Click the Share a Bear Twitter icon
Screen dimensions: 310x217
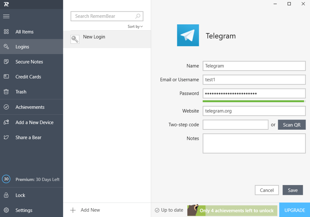[x=6, y=137]
